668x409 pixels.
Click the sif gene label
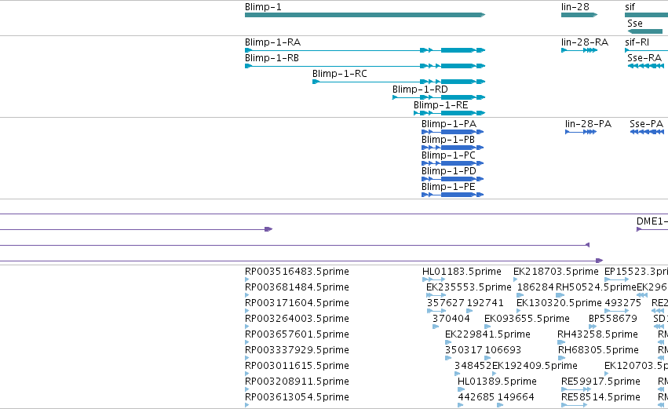[x=630, y=7]
